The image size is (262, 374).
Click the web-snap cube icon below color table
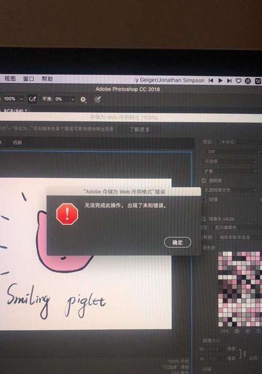tap(248, 331)
